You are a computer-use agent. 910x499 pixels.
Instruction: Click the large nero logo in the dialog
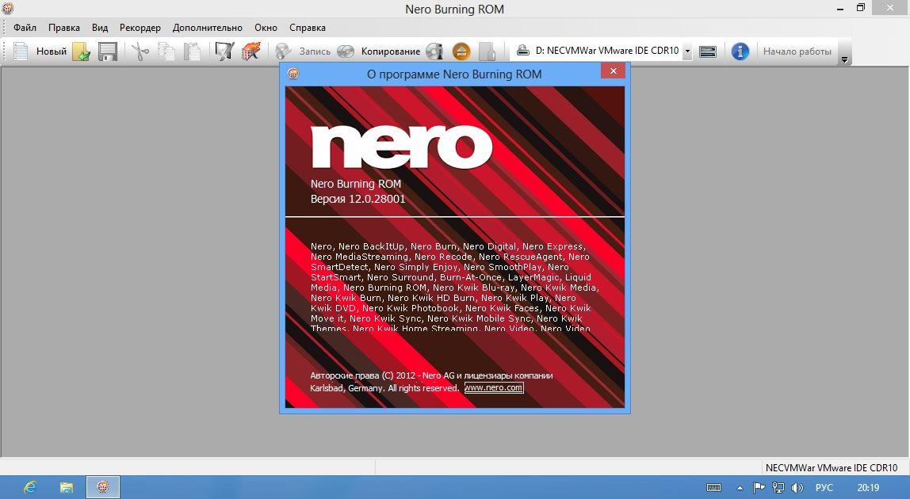click(402, 147)
